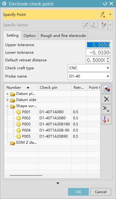Image resolution: width=116 pixels, height=199 pixels.
Task: Open the Check craft type dropdown
Action: [x=89, y=68]
